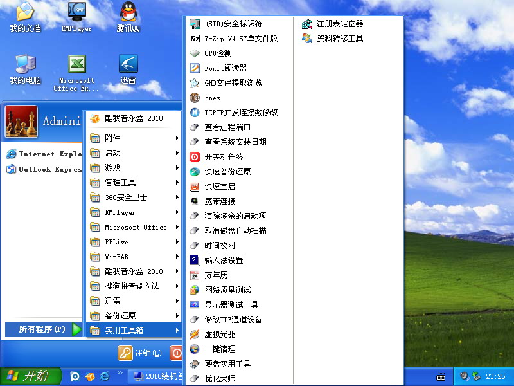Viewport: 514px width, 386px height.
Task: Open the 备份还原 program folder
Action: coord(134,315)
